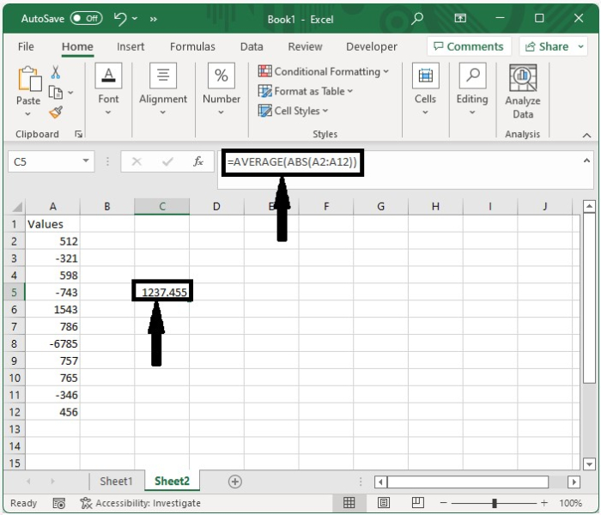The height and width of the screenshot is (515, 601).
Task: Expand the Paste options arrow
Action: [28, 114]
